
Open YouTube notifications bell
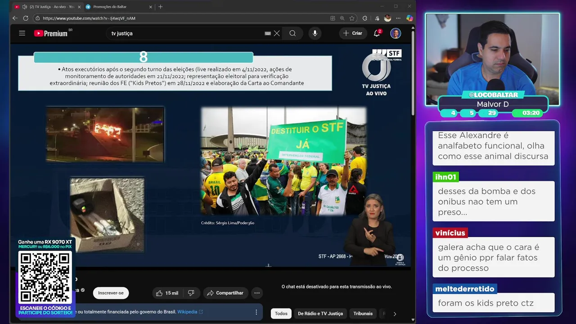(x=377, y=33)
